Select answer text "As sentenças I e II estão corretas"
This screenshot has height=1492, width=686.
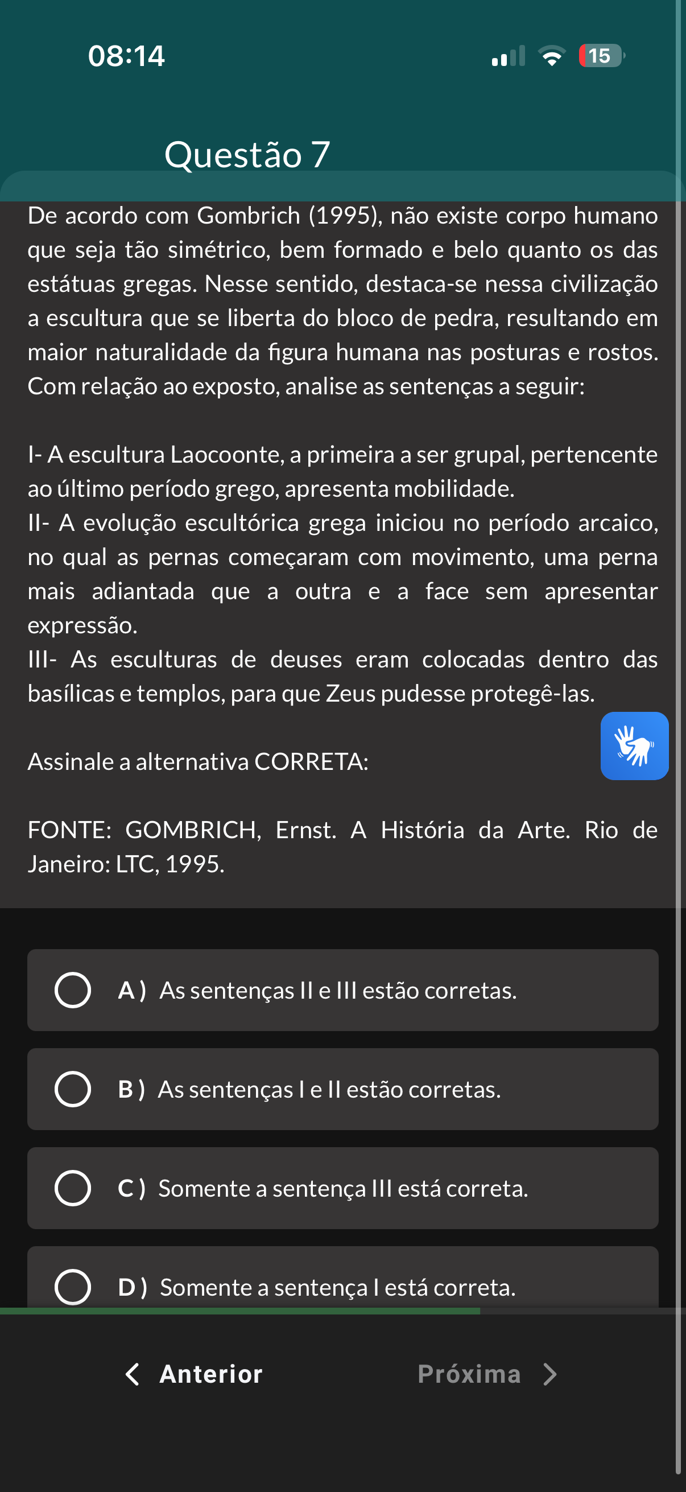click(x=329, y=1090)
